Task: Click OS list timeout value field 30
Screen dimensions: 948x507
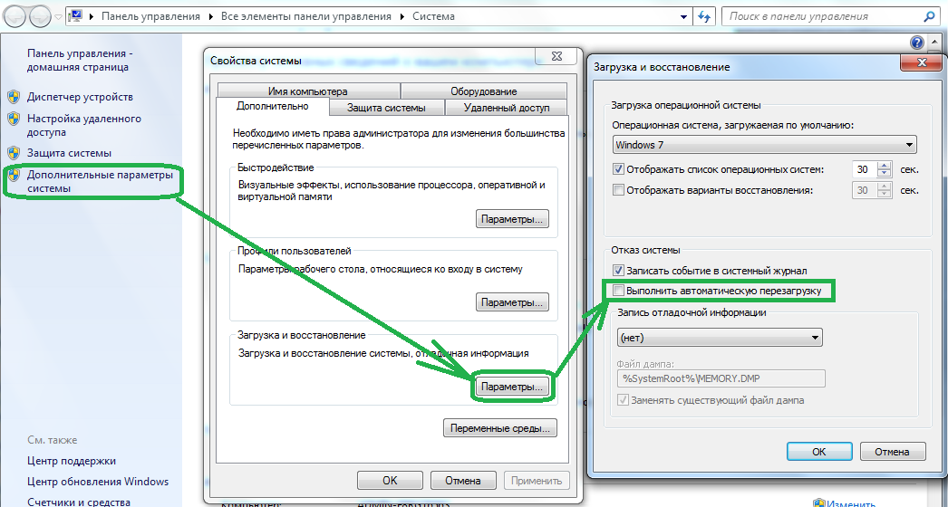Action: [x=864, y=169]
